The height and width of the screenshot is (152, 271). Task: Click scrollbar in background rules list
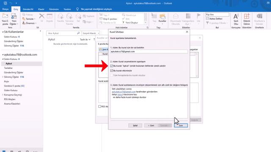pyautogui.click(x=196, y=65)
